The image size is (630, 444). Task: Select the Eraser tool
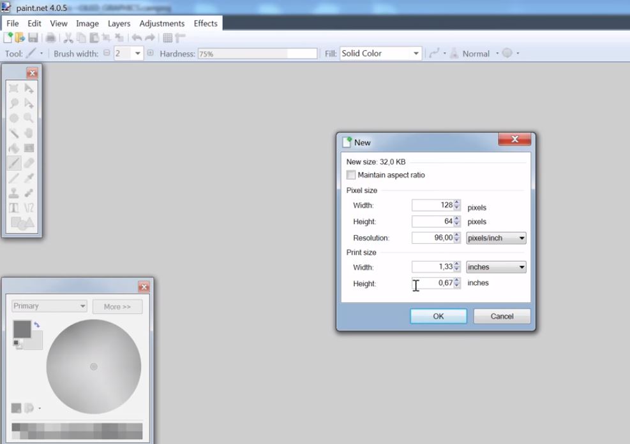pyautogui.click(x=29, y=163)
